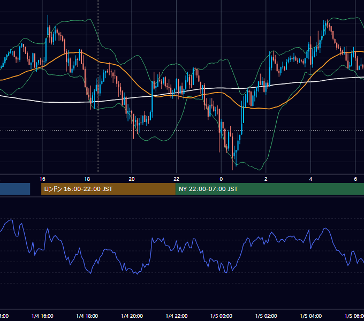Click the NY 22:00-07:00 JST session bar
This screenshot has width=364, height=321.
pos(269,189)
